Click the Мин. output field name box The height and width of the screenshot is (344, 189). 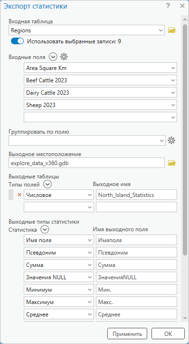point(136,290)
